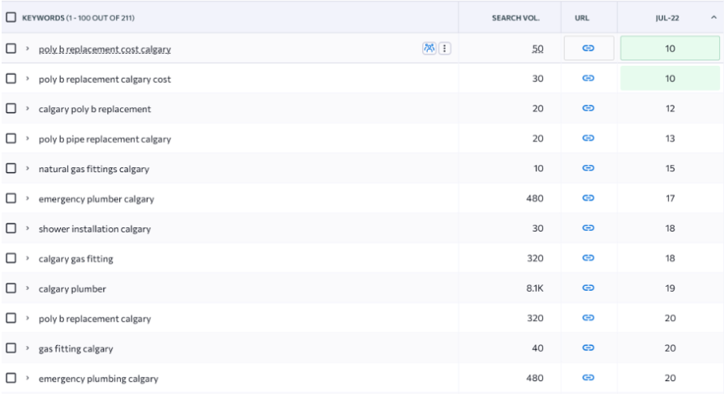724x394 pixels.
Task: Click green rank cell for poly b replacement calgary cost
Action: tap(670, 79)
